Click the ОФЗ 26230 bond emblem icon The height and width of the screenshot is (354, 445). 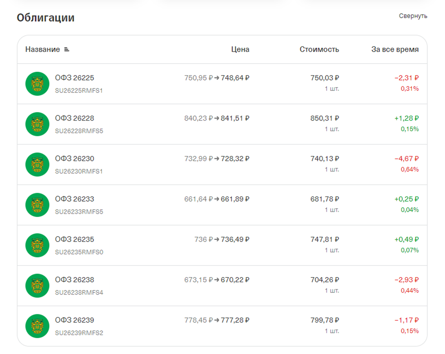coord(37,164)
